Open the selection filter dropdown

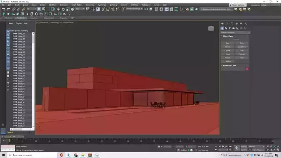coord(31,9)
